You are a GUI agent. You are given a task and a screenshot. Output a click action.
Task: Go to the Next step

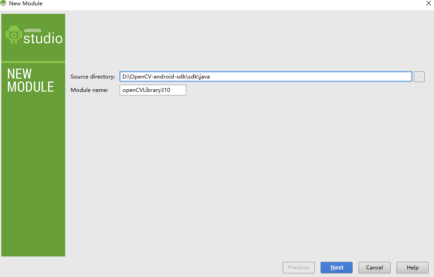pyautogui.click(x=337, y=268)
